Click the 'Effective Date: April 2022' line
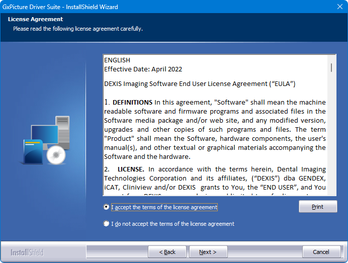 (143, 69)
